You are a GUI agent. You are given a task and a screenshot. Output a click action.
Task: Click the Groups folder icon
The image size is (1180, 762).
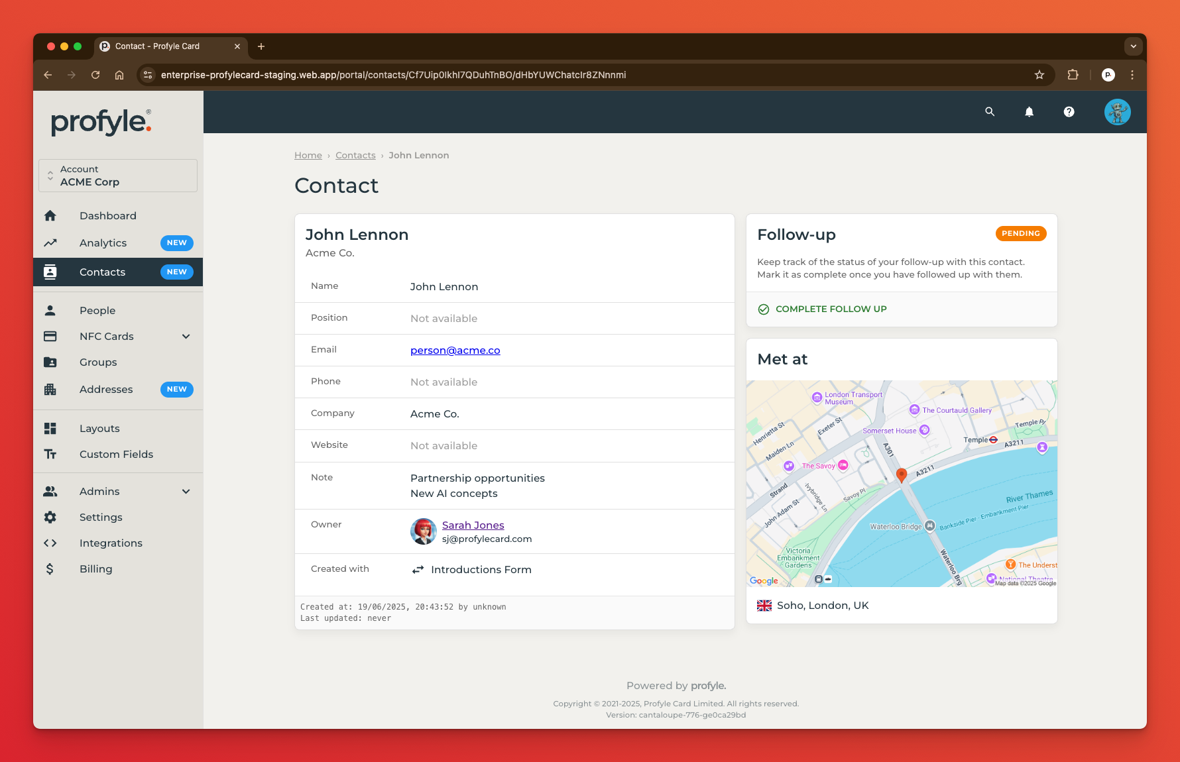[x=50, y=362]
